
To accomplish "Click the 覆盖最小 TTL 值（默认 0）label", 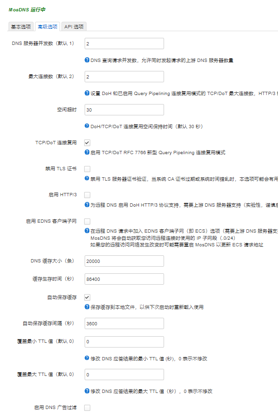I will tap(47, 341).
